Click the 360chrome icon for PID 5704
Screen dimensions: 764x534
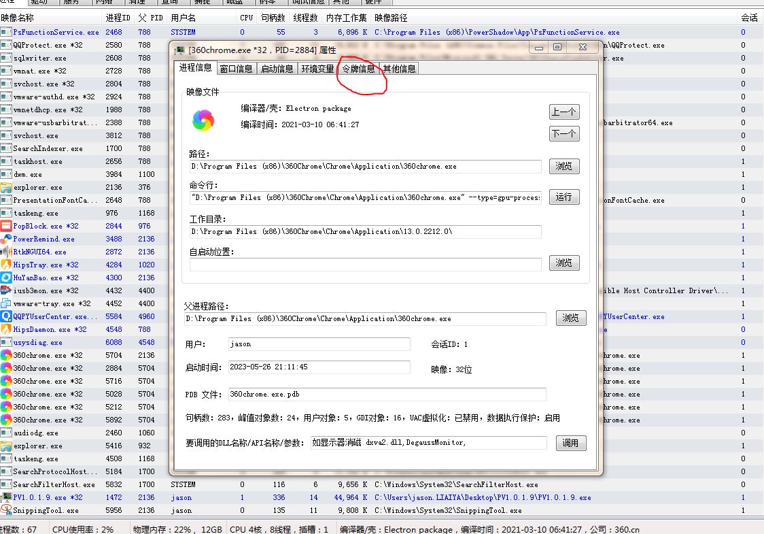point(6,355)
